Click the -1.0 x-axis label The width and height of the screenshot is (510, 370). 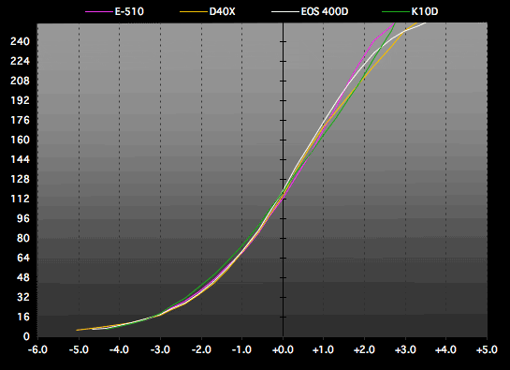pyautogui.click(x=242, y=350)
